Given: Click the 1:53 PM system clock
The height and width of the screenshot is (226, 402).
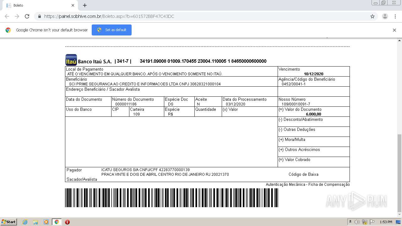Looking at the screenshot, I should (x=386, y=222).
